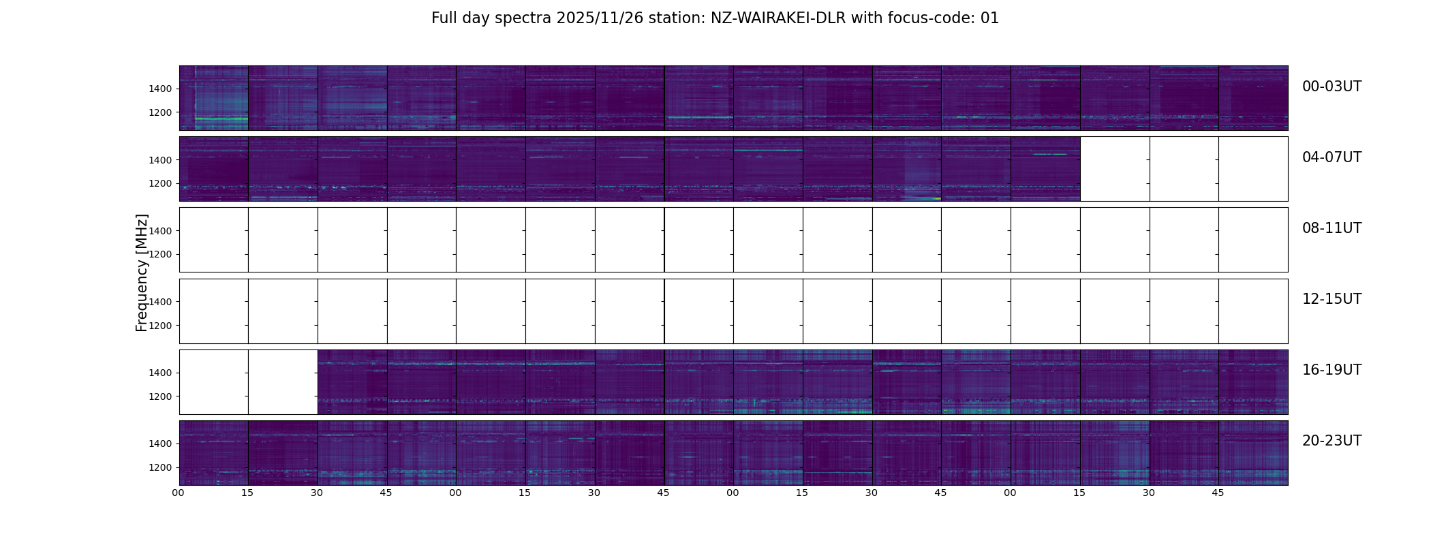Image resolution: width=1431 pixels, height=545 pixels.
Task: Click the 1200 tick label of the 08-11UT row
Action: tap(161, 254)
